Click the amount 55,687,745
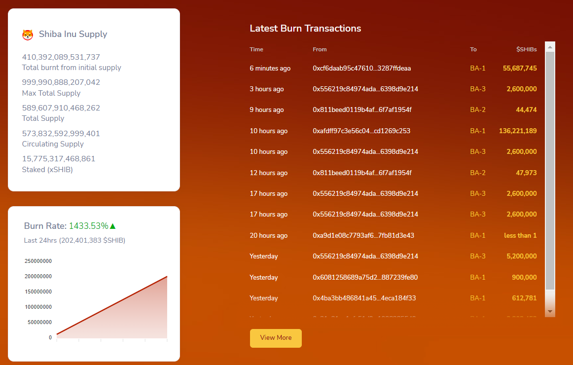Screen dimensions: 573x365 pyautogui.click(x=520, y=69)
